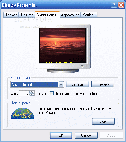
Task: Close the Display Properties dialog
Action: click(x=121, y=5)
